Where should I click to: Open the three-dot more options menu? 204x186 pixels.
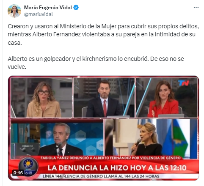click(x=196, y=8)
